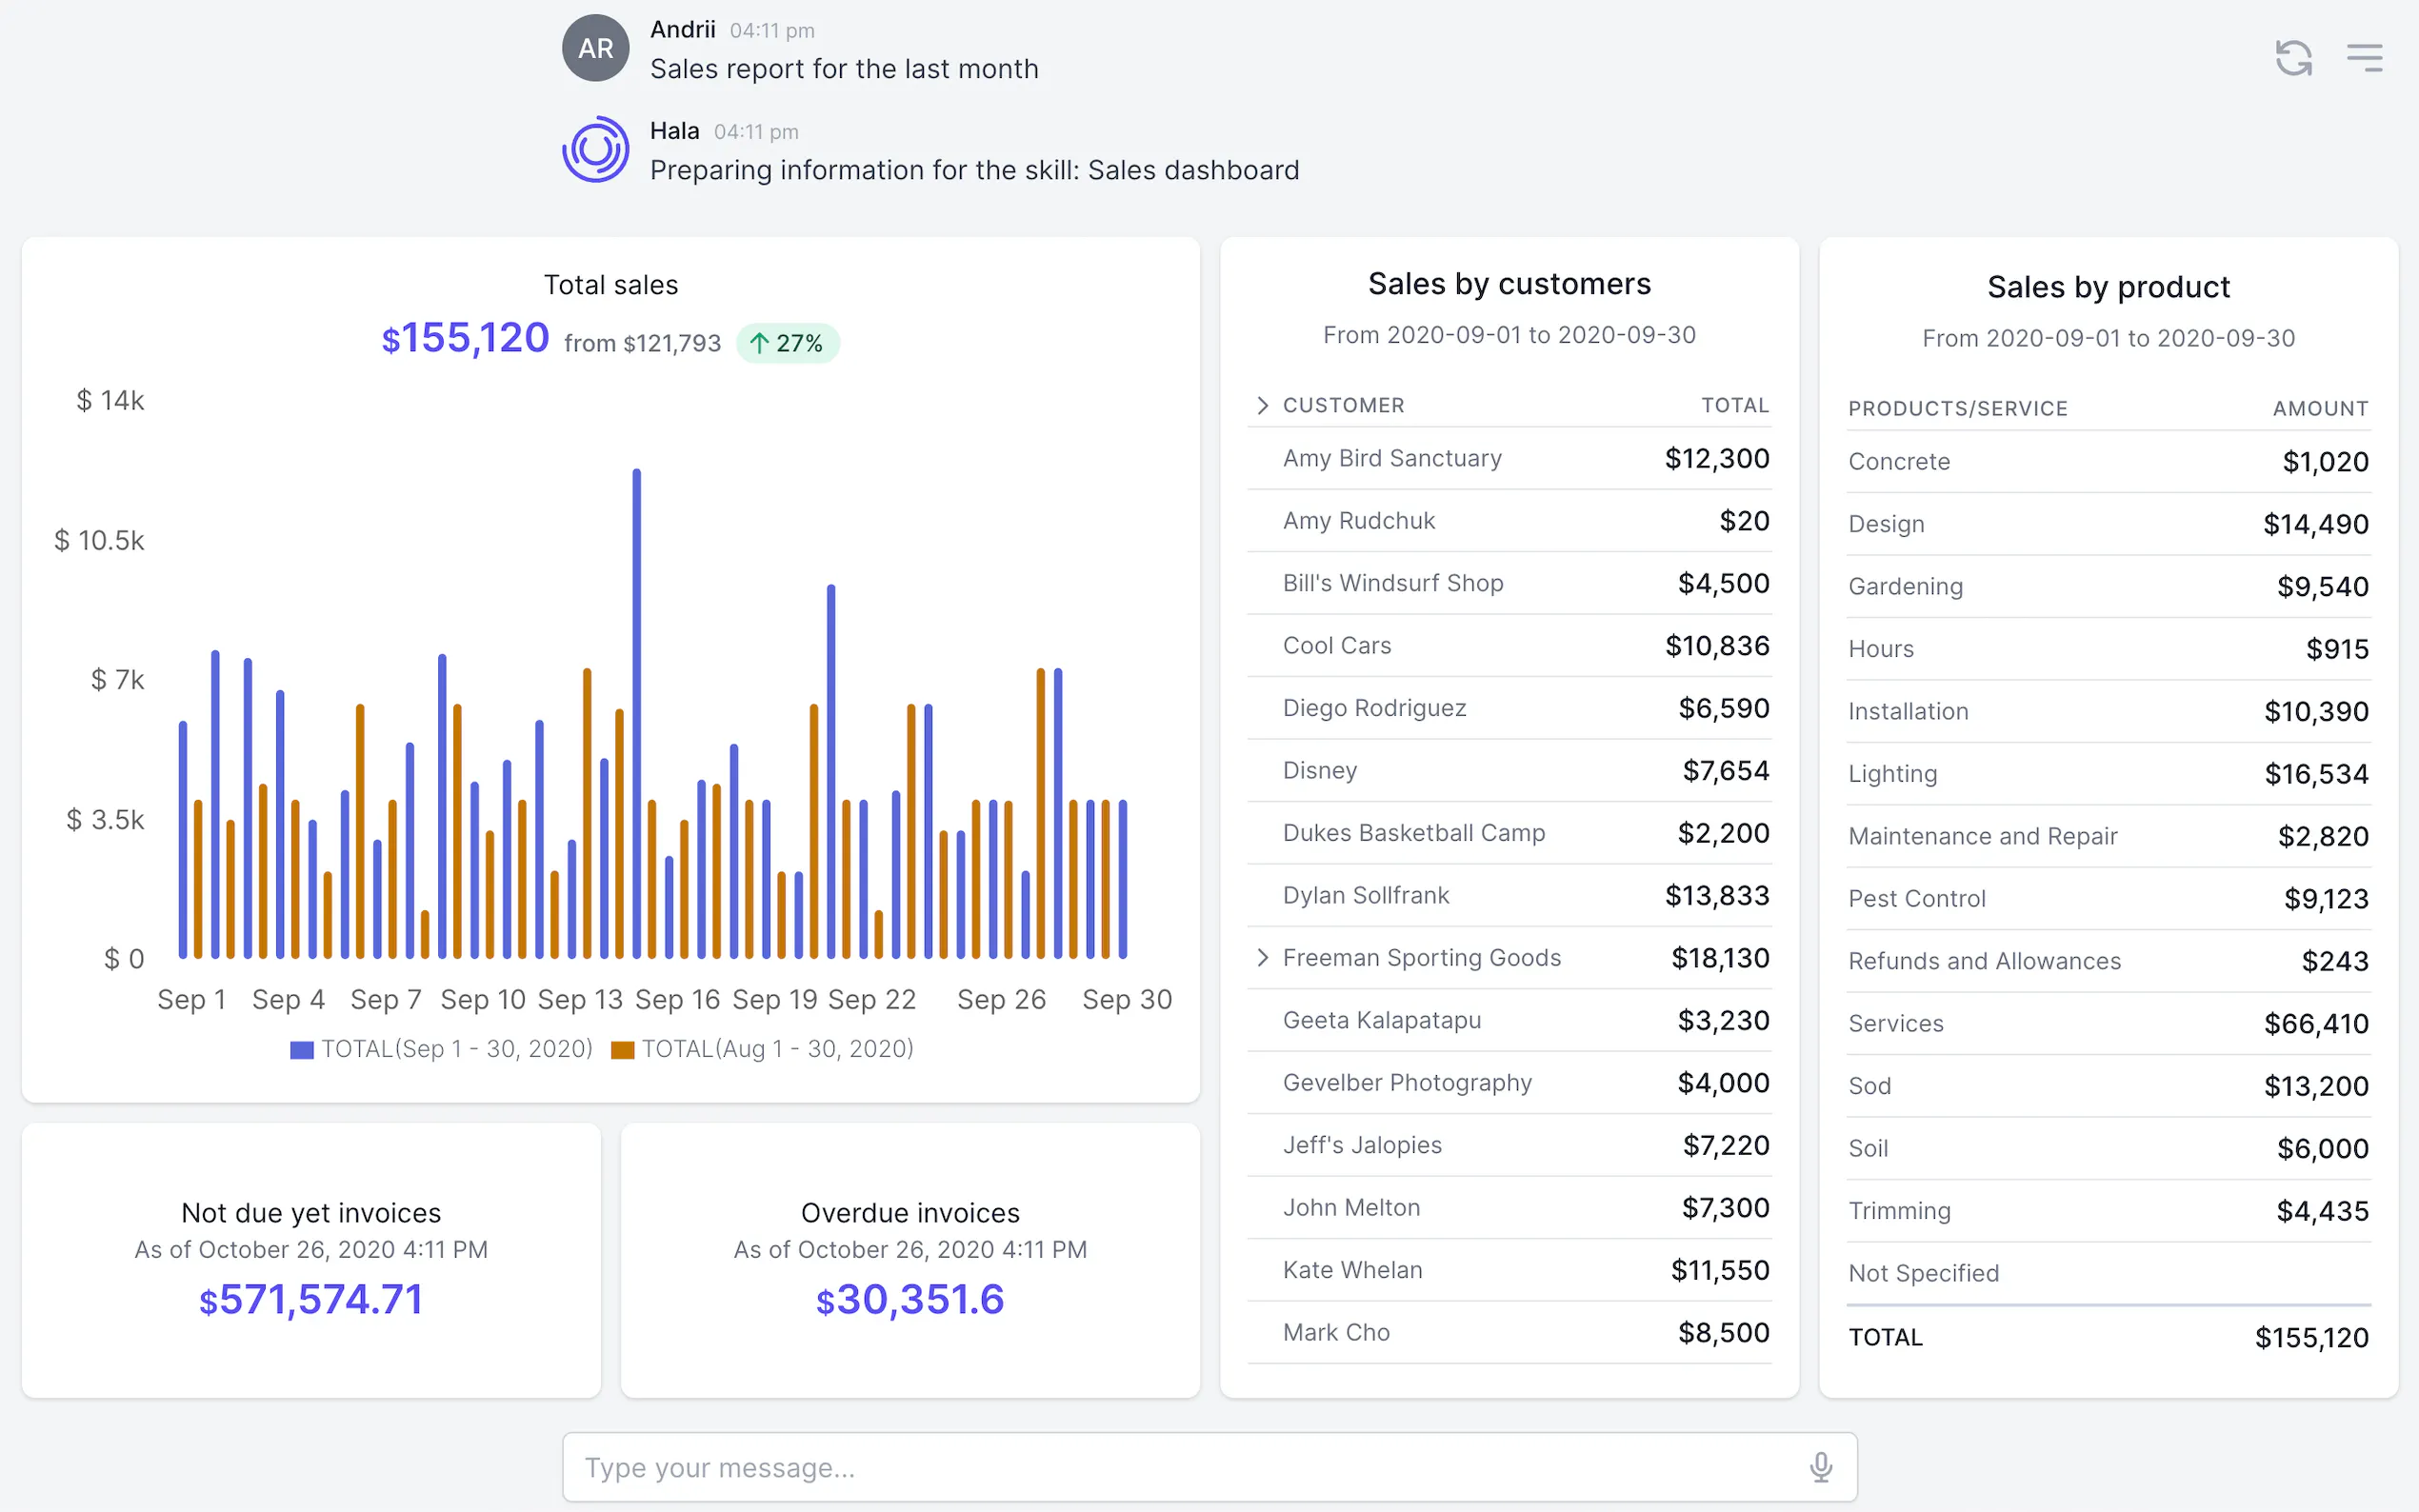
Task: Open the hamburger menu icon
Action: click(x=2364, y=58)
